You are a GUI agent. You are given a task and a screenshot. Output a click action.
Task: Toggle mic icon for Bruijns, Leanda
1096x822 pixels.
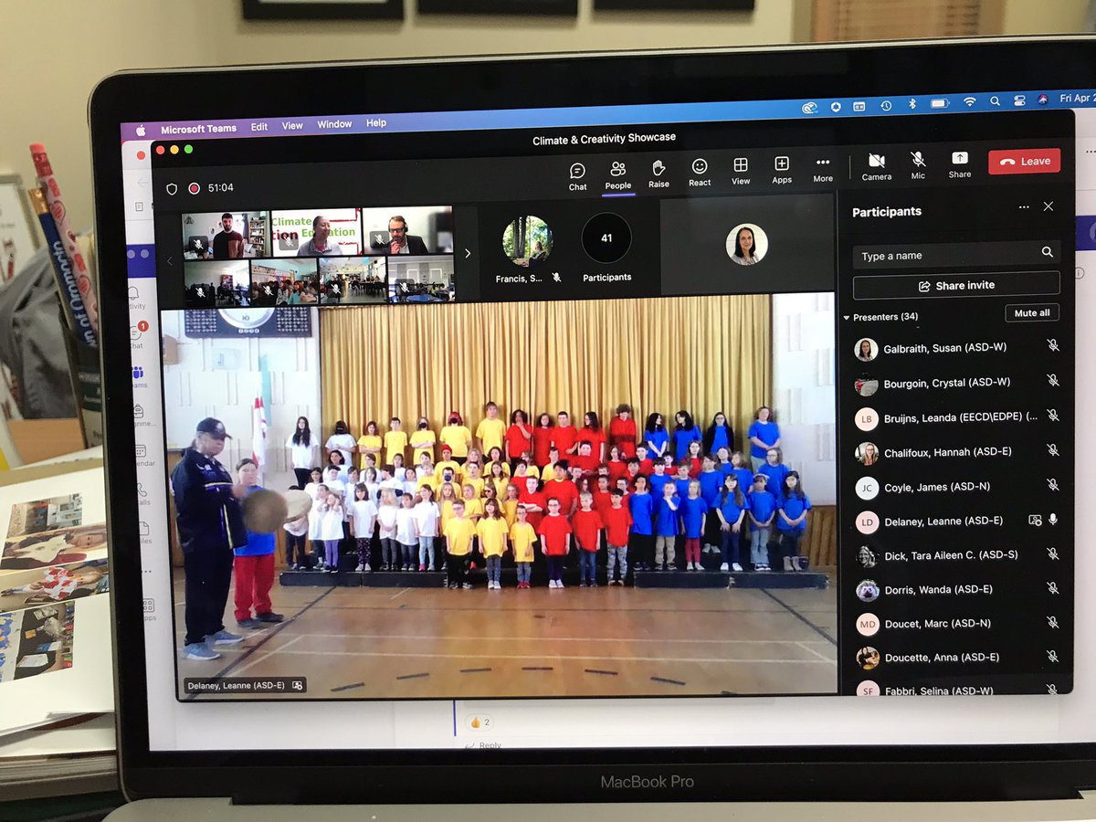pyautogui.click(x=1052, y=415)
